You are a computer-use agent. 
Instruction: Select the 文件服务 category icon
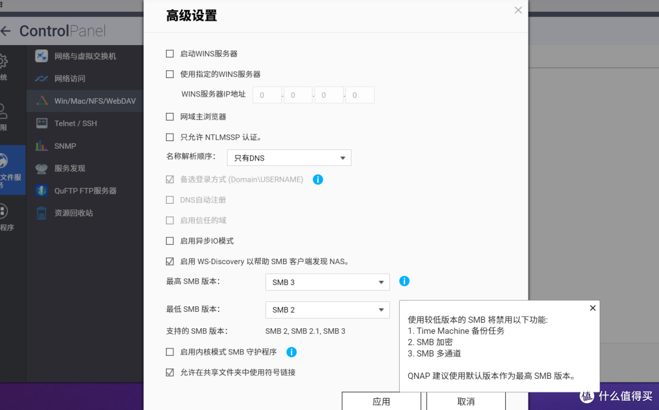[4, 161]
